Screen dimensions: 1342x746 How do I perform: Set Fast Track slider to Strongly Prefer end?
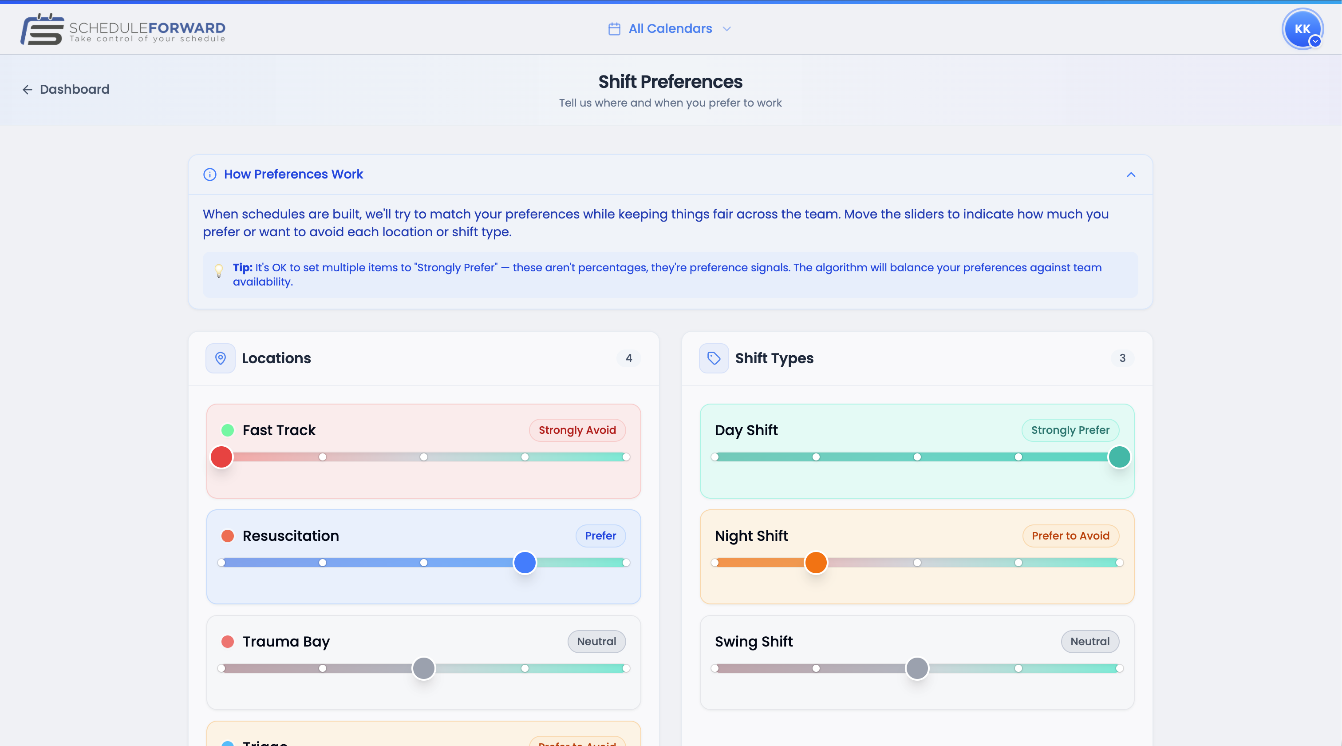(626, 457)
